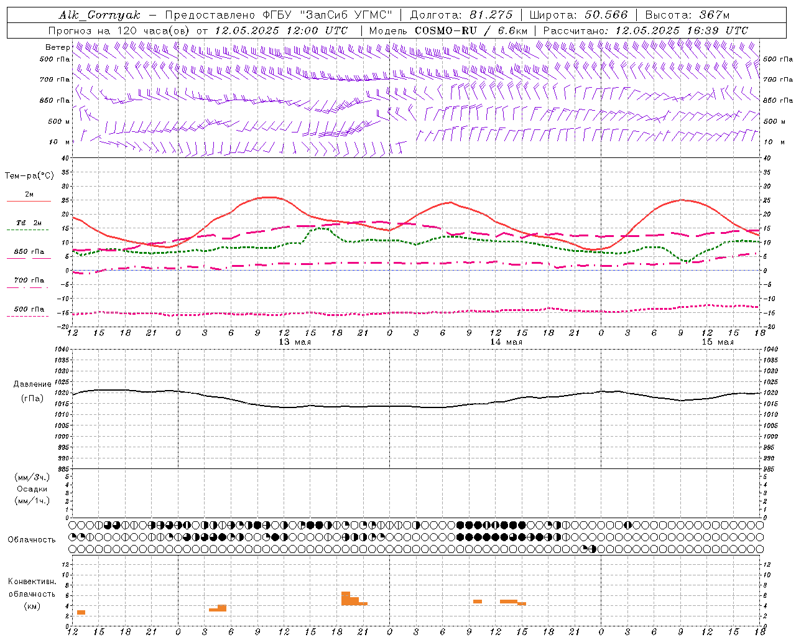Click the Прогноз на 120 часа(ов) text
This screenshot has height=637, width=796.
click(119, 30)
